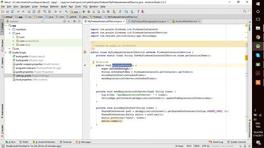Run the app with green play icon
This screenshot has height=148, width=264.
click(x=84, y=12)
